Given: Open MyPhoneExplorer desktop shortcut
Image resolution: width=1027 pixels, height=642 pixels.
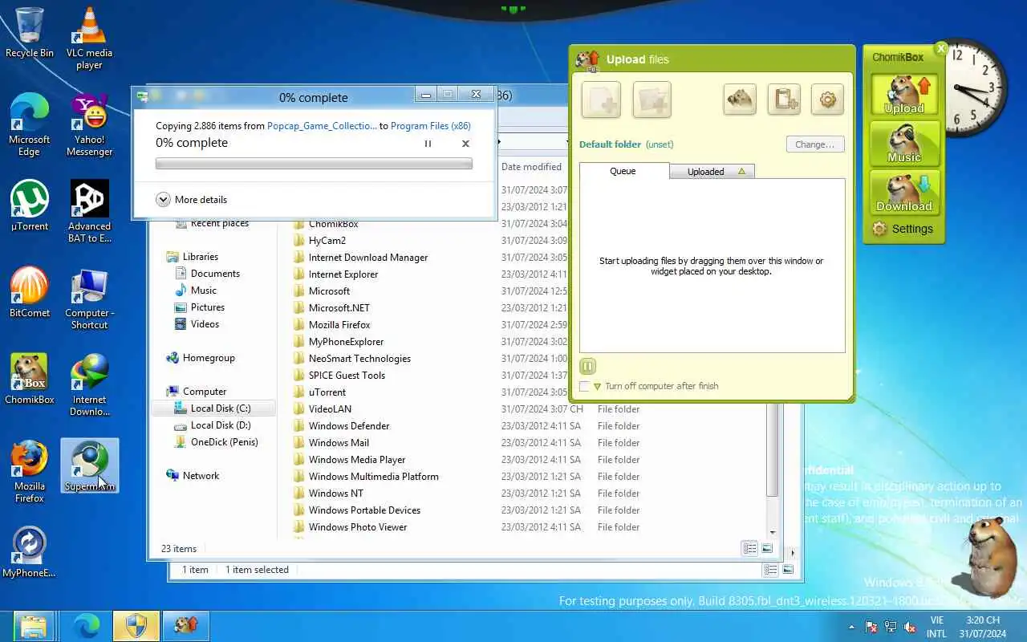Looking at the screenshot, I should [x=30, y=551].
